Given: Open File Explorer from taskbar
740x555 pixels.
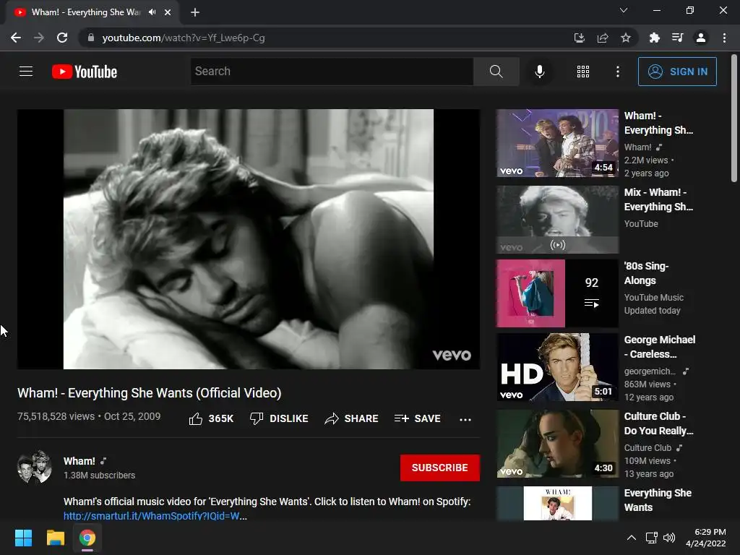Looking at the screenshot, I should click(55, 538).
